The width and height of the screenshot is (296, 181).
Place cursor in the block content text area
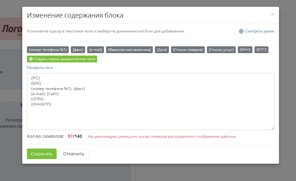click(150, 102)
